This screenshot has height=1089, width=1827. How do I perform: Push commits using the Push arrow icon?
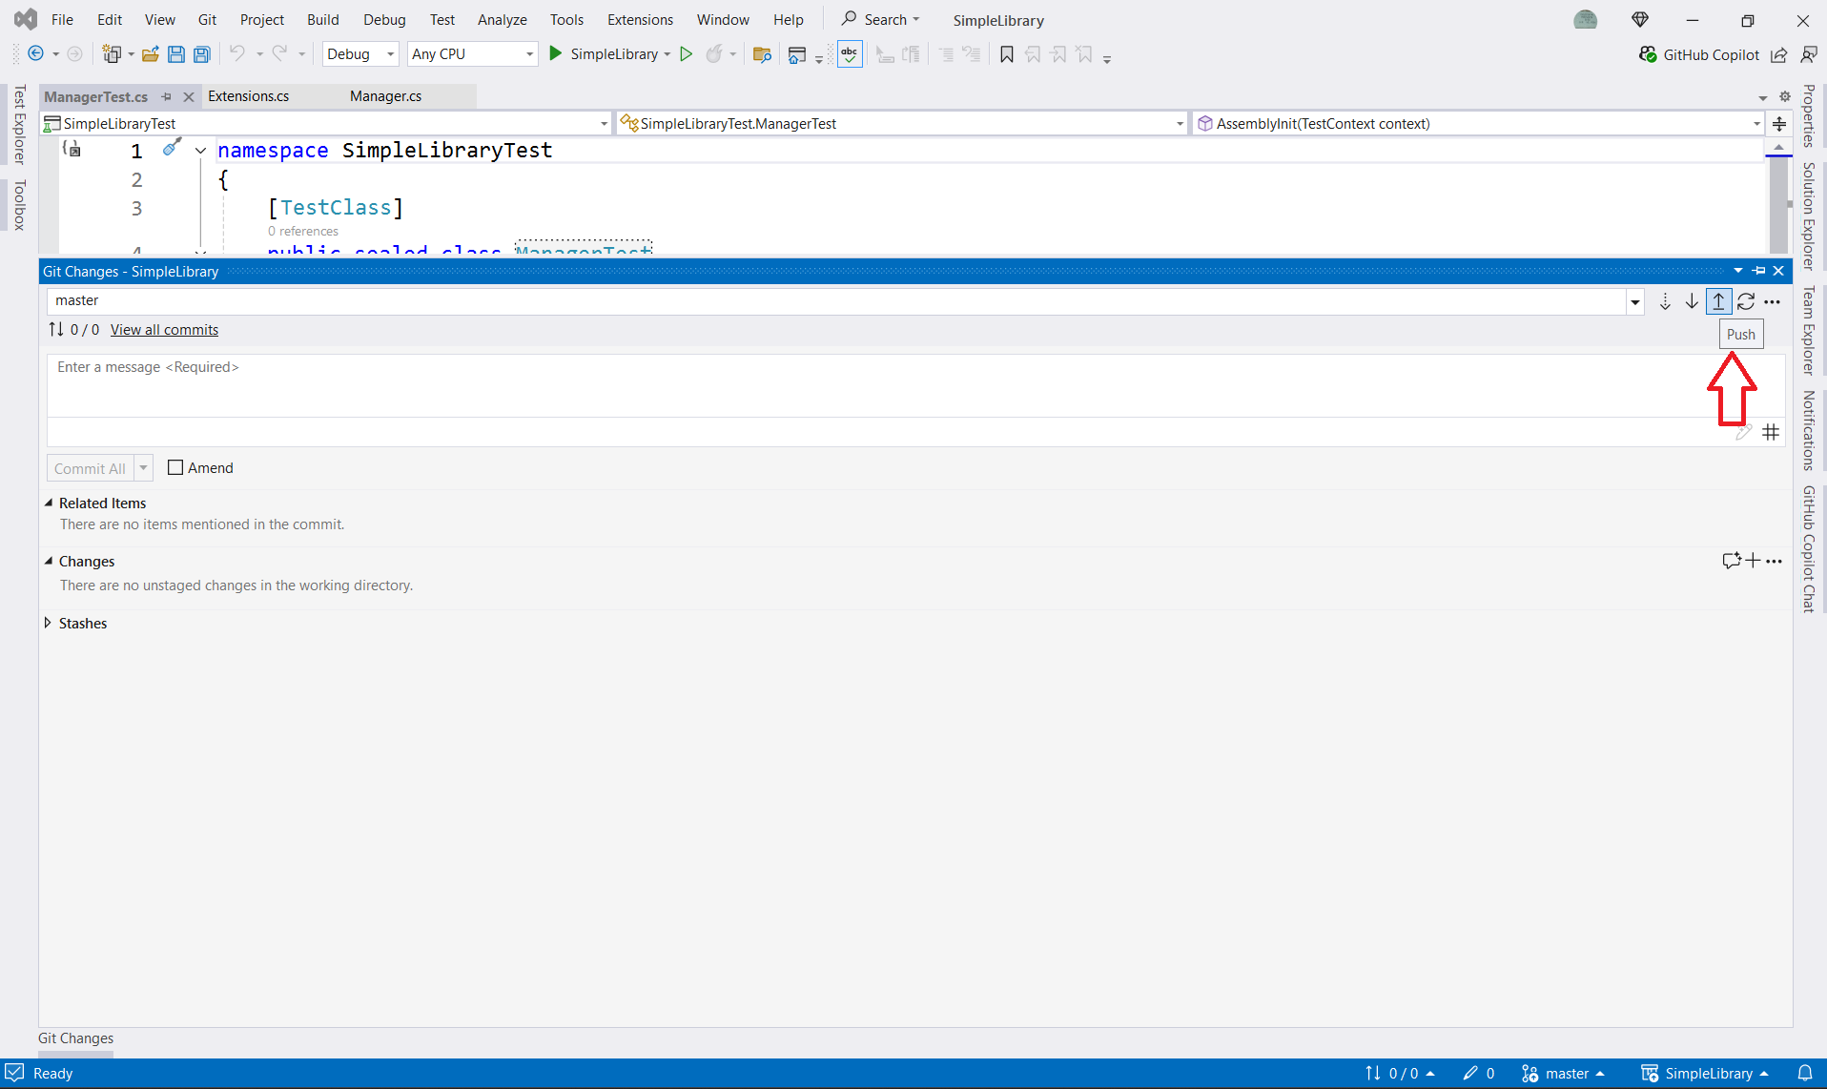pyautogui.click(x=1719, y=301)
